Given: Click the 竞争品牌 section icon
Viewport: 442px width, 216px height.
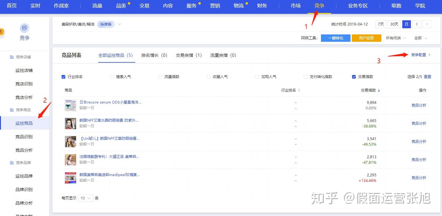Looking at the screenshot, I should point(12,163).
